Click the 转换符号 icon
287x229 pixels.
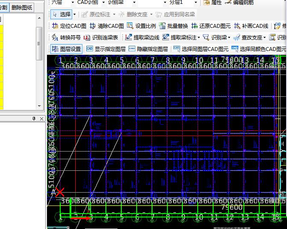coord(55,37)
